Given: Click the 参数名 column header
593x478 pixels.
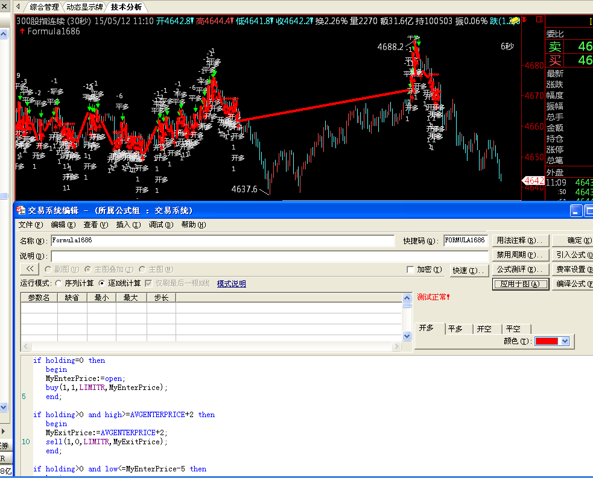Looking at the screenshot, I should pos(39,298).
